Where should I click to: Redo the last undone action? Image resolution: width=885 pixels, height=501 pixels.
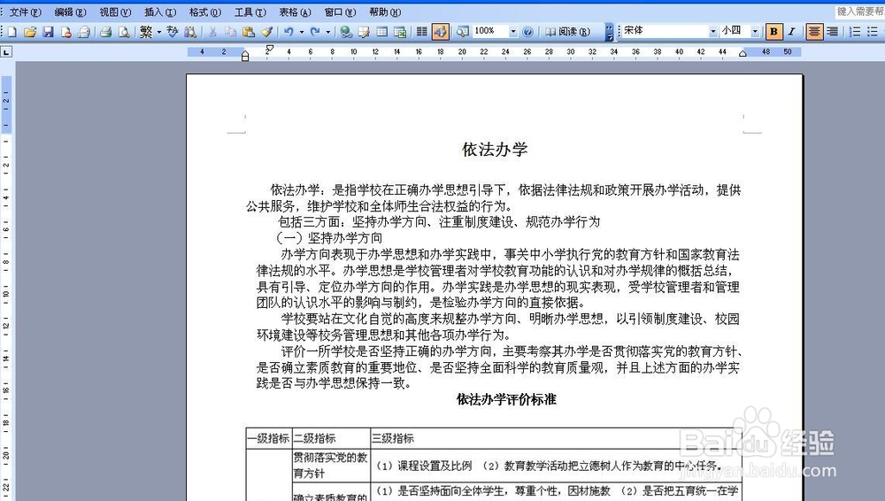315,32
